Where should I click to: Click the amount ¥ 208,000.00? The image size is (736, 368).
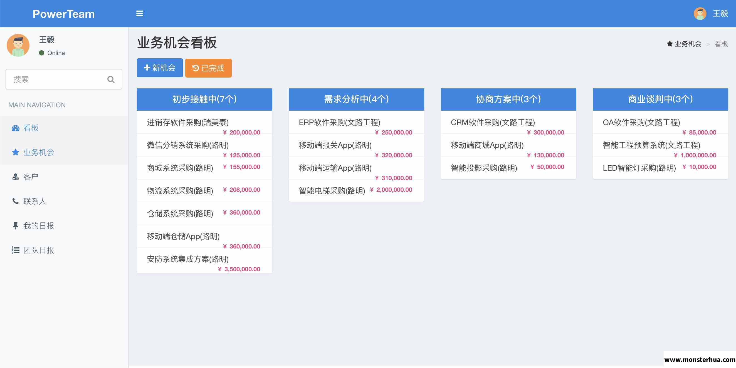[x=241, y=190]
